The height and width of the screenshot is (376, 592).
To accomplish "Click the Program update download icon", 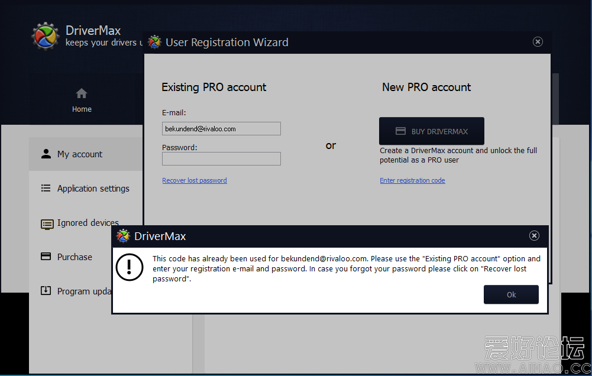I will pyautogui.click(x=46, y=291).
